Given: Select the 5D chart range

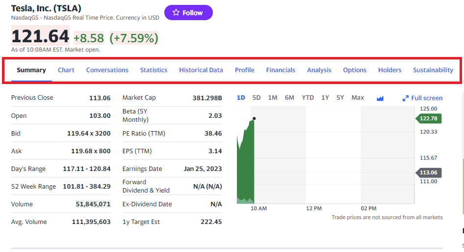Looking at the screenshot, I should point(256,98).
